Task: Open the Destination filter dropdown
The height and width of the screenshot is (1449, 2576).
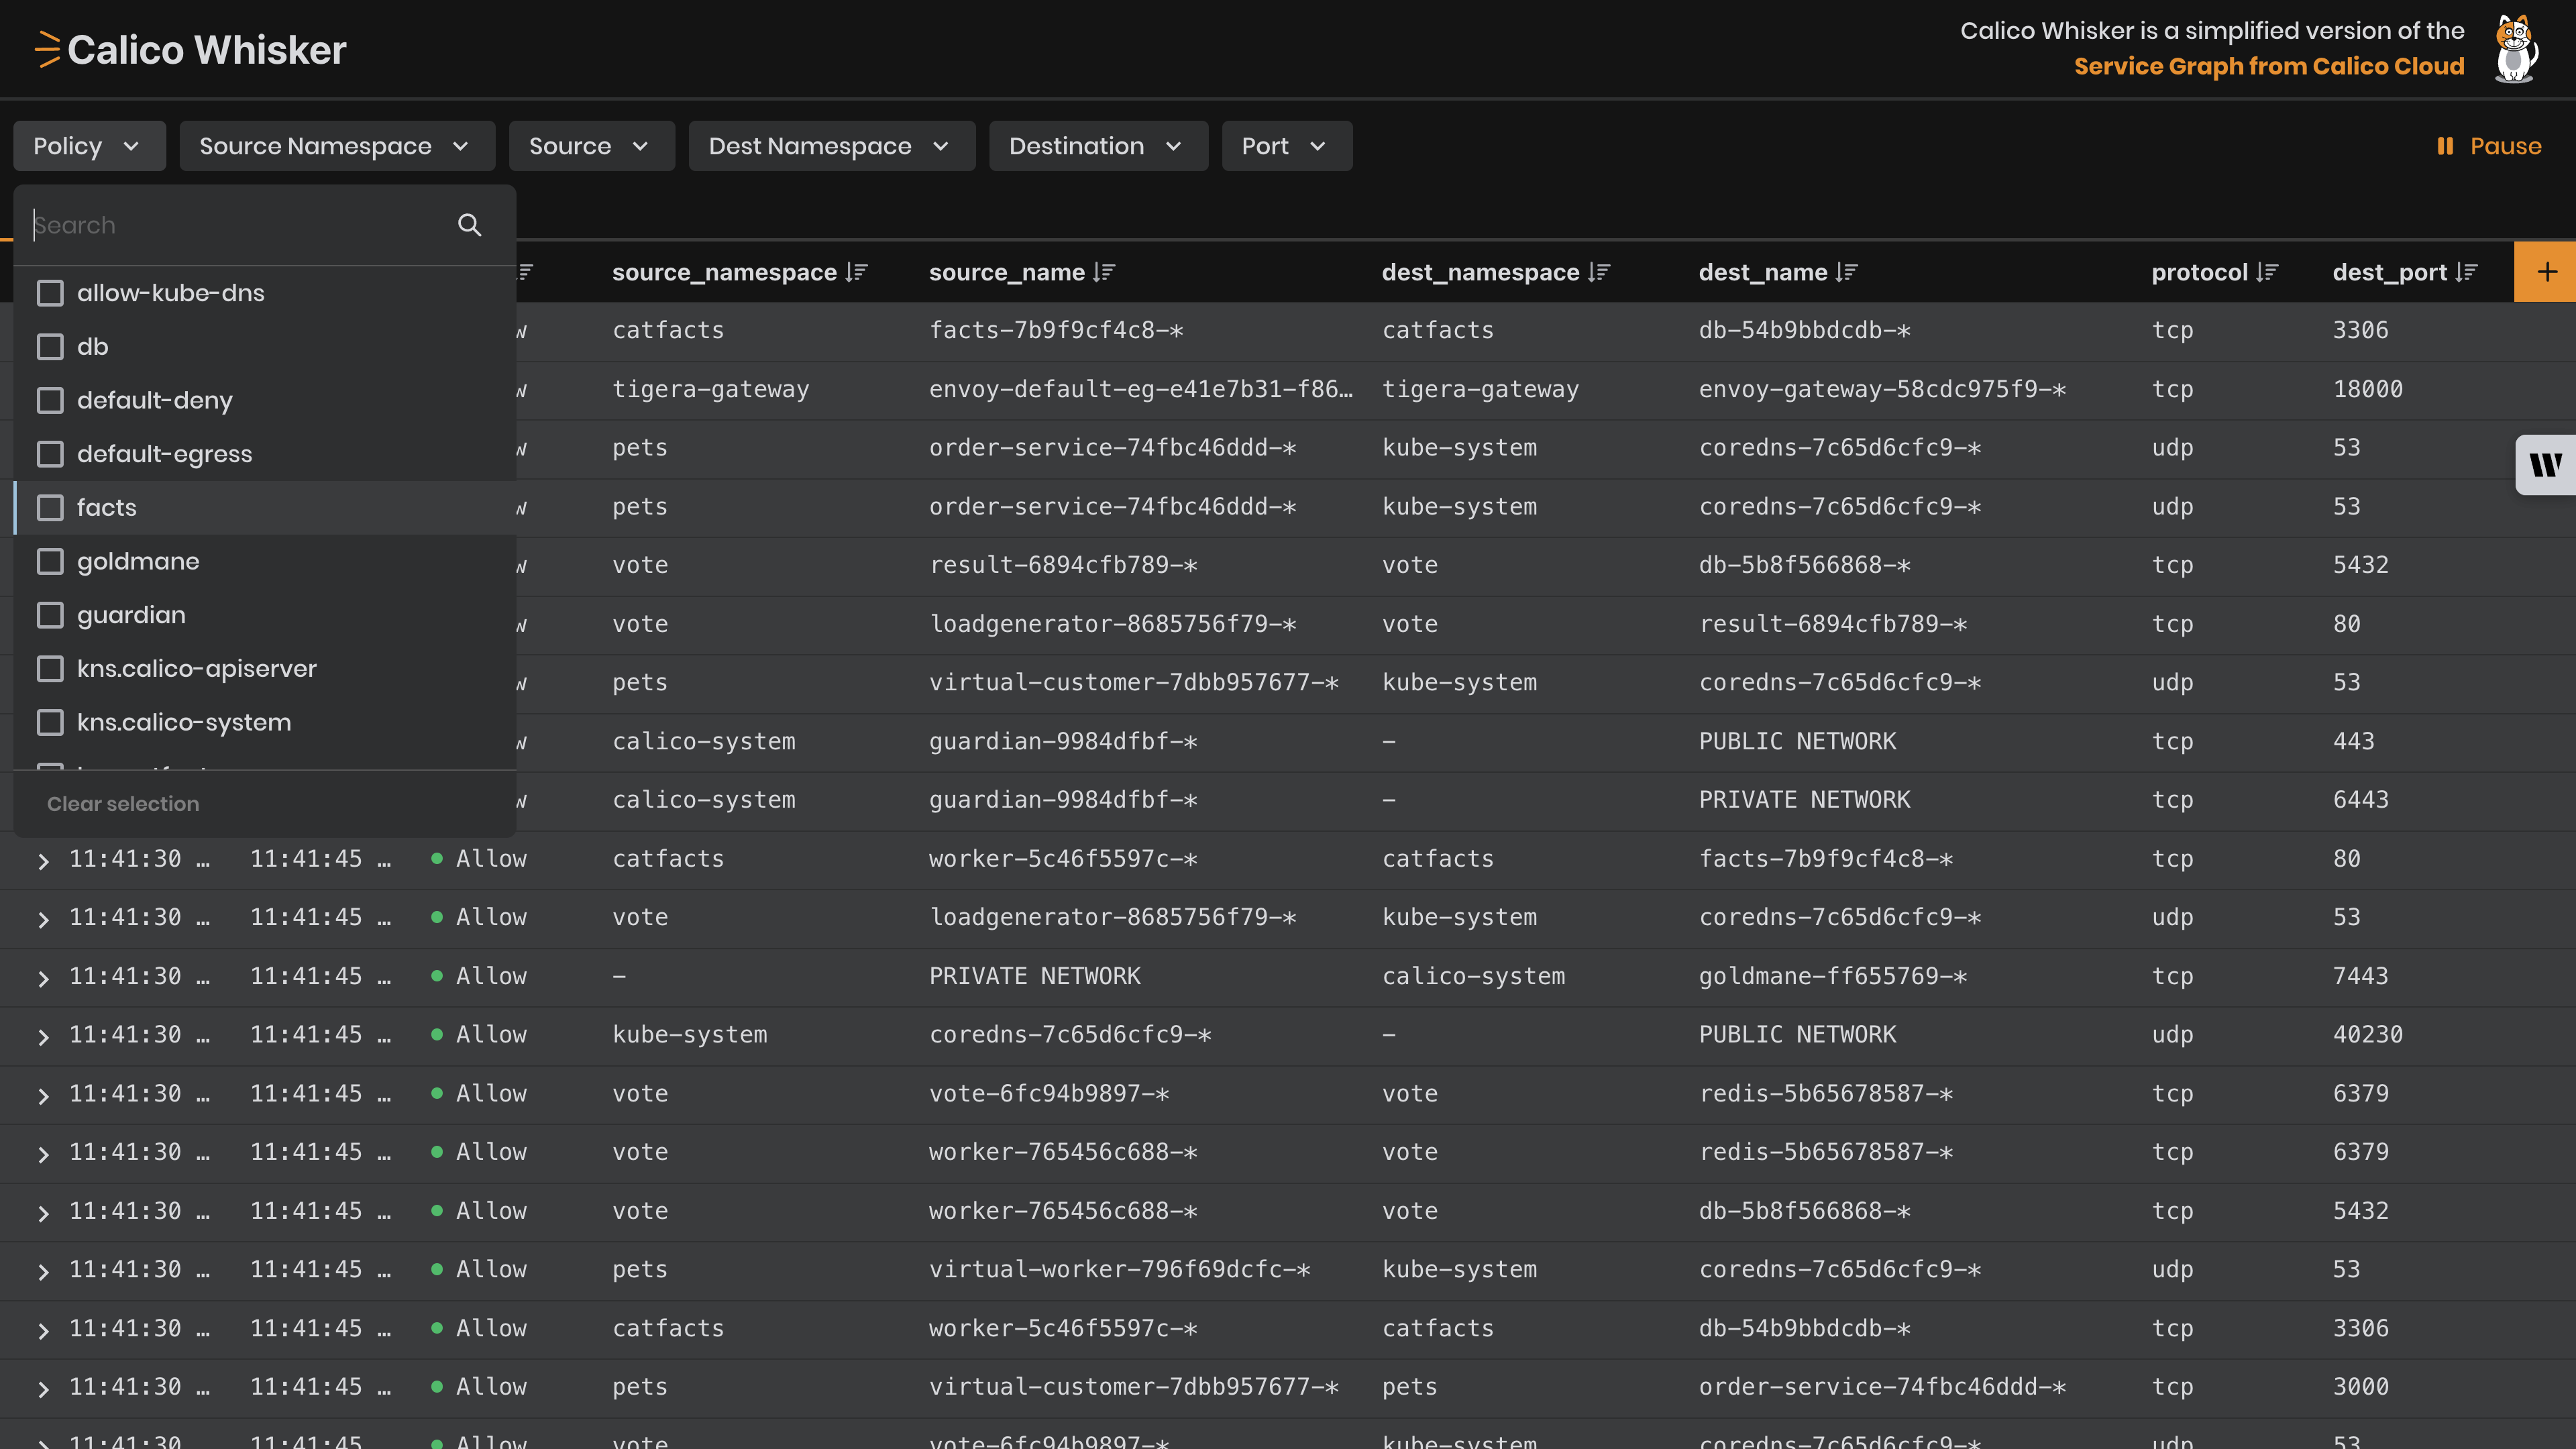Action: [x=1098, y=146]
